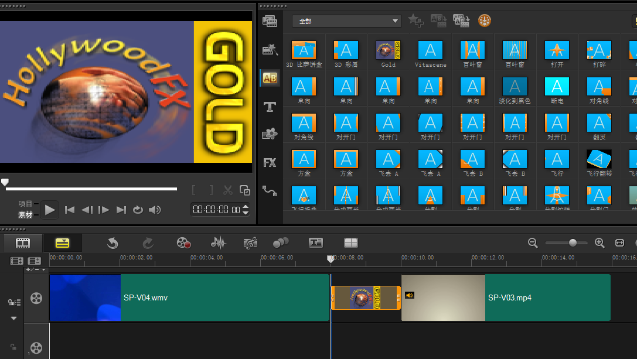This screenshot has height=359, width=637.
Task: Switch preview to 项目 mode
Action: 25,204
